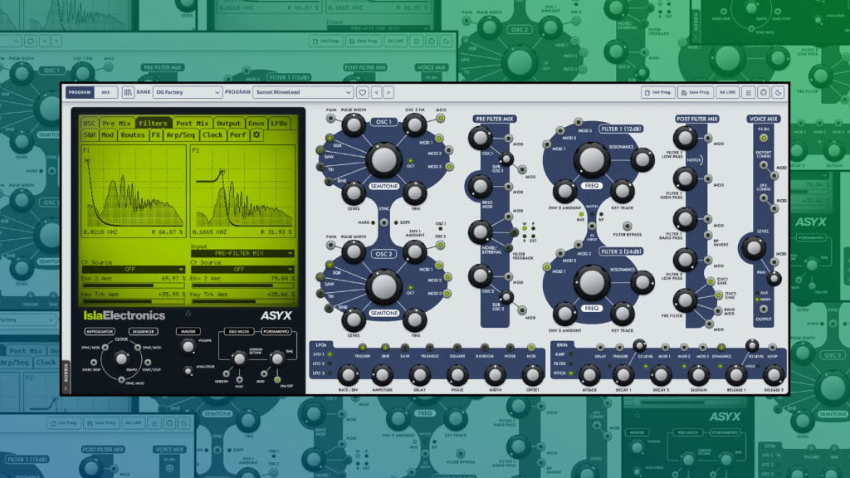Toggle the oscillator Sync Hard/Soft switch
Screen dimensions: 850x478
(x=383, y=222)
